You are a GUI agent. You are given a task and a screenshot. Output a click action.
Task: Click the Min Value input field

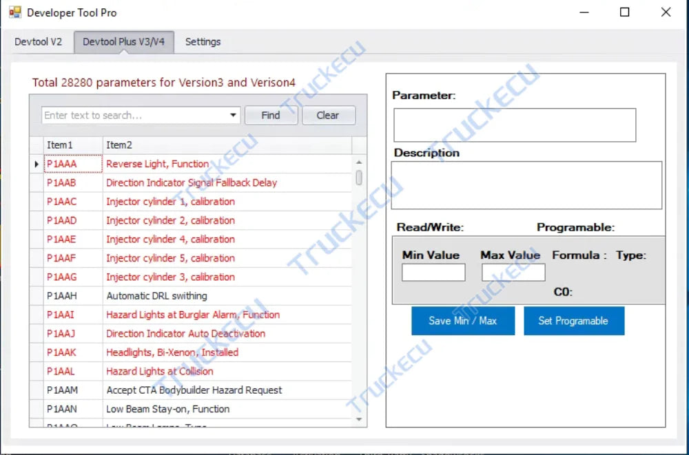point(433,272)
